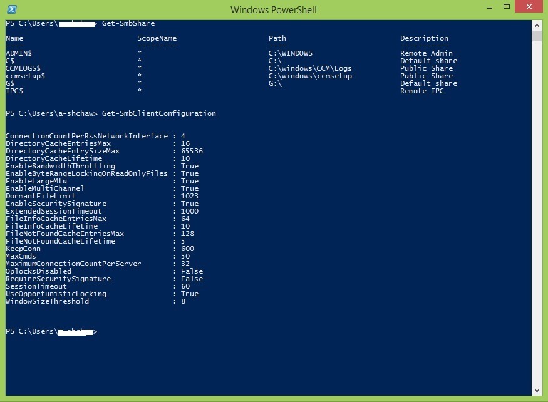Click the WindowSizeThreshold property

tap(47, 301)
